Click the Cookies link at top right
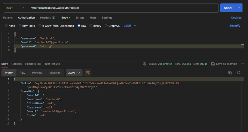Screen dimensions: 248x132 tap(236, 18)
